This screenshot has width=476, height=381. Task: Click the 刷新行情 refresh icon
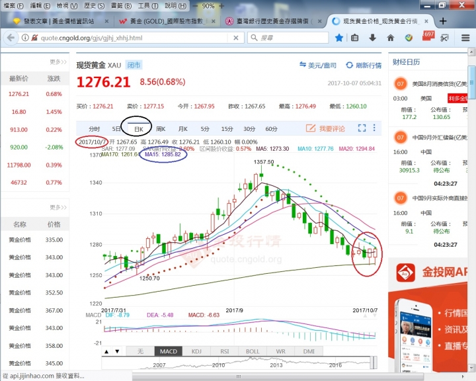pyautogui.click(x=350, y=65)
